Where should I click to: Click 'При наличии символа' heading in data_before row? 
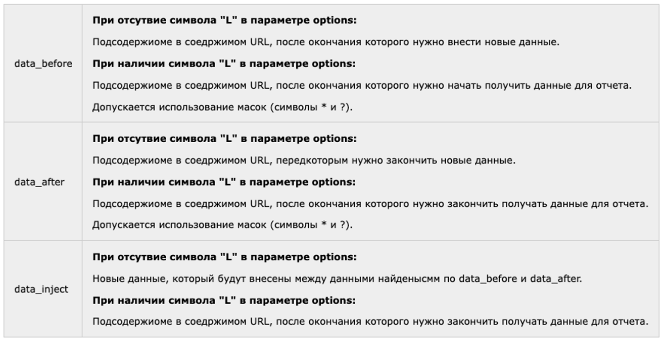coord(224,64)
